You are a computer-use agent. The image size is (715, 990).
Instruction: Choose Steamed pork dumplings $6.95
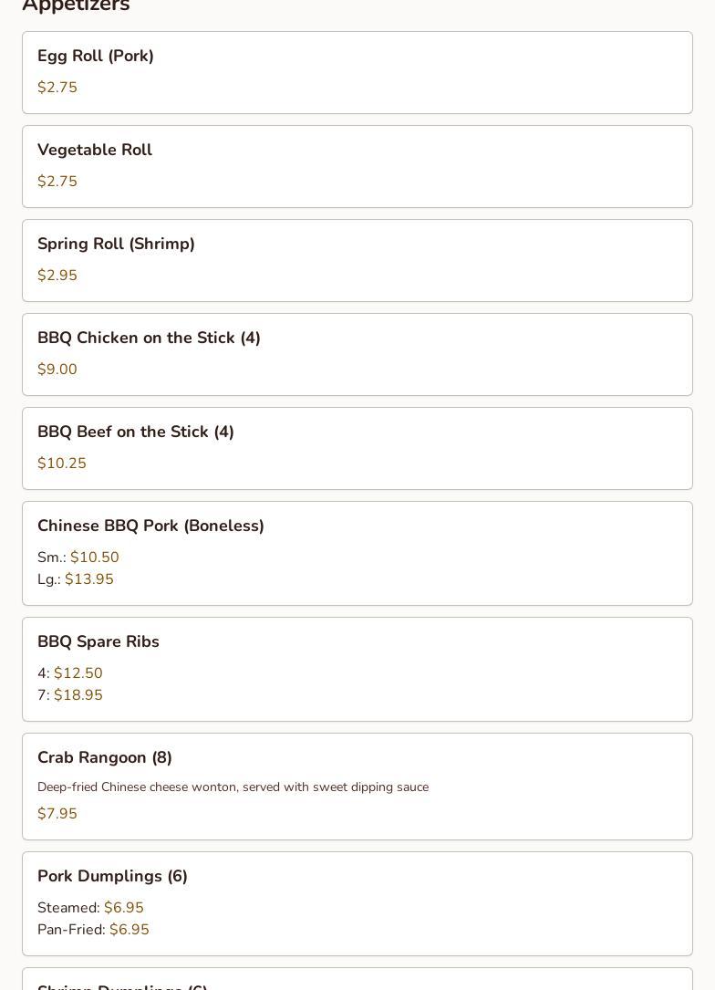click(123, 908)
